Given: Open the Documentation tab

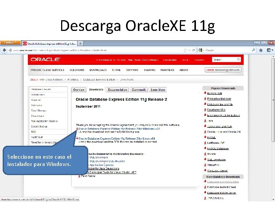Looking at the screenshot, I should click(x=118, y=90).
